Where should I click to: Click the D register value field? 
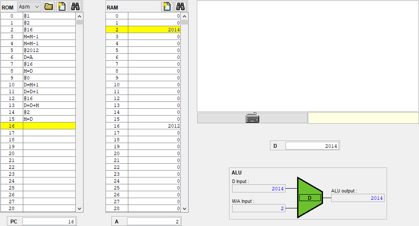click(x=312, y=146)
